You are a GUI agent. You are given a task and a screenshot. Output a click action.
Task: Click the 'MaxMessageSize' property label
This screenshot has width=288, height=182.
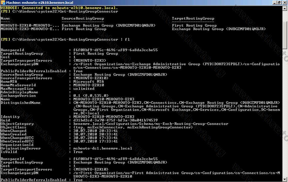(17, 89)
